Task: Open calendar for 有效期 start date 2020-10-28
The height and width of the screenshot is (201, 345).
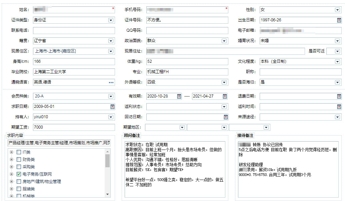Action: point(179,96)
